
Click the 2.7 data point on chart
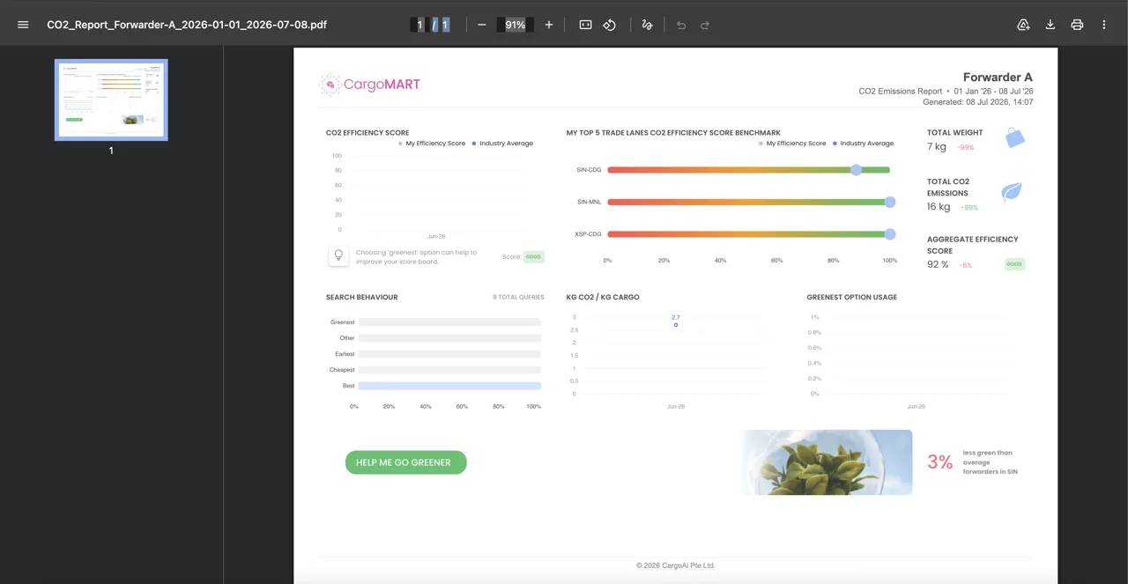[x=676, y=325]
